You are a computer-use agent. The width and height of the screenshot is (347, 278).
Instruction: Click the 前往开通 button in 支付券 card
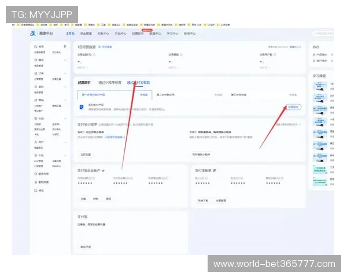pos(86,247)
